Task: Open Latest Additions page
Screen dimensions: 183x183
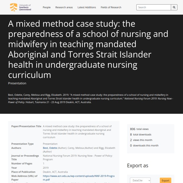Action: coord(87,7)
